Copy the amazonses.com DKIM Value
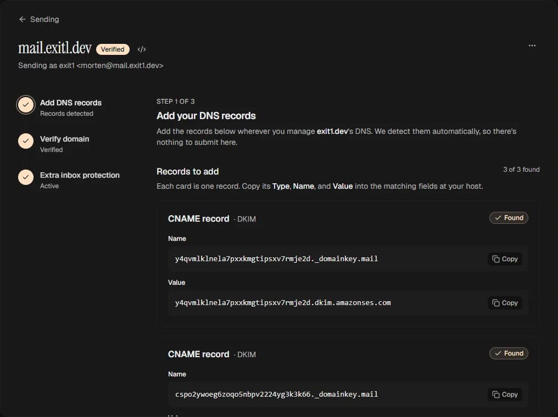Image resolution: width=558 pixels, height=417 pixels. pos(505,302)
